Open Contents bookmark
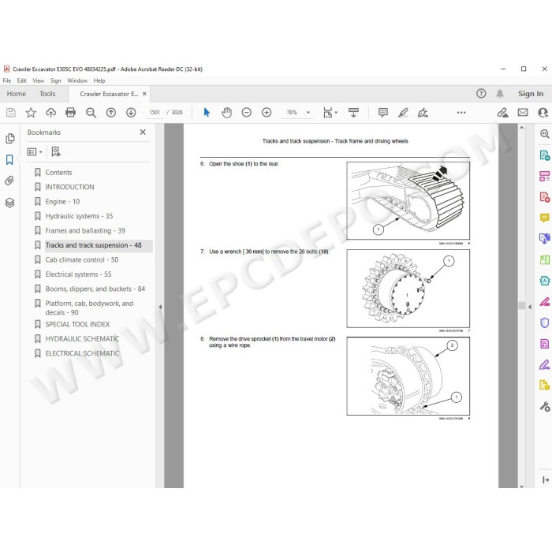The width and height of the screenshot is (552, 552). click(58, 173)
